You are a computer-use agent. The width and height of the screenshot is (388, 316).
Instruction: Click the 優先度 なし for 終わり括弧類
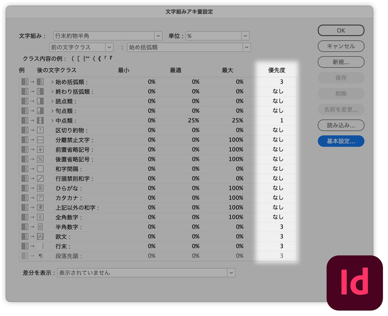point(278,91)
